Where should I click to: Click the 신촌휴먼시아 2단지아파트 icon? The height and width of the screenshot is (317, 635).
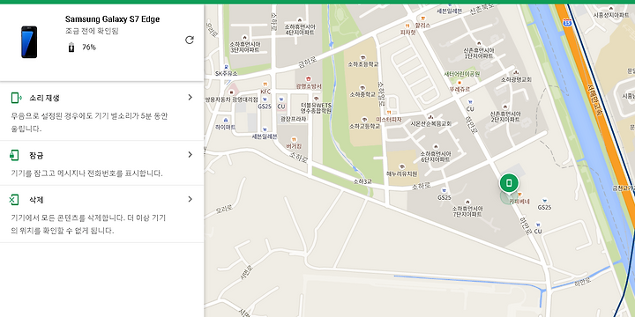point(505,107)
